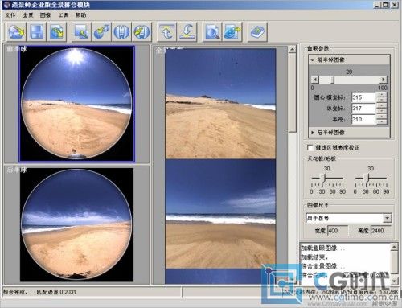Click the hemisphere slider thumb at 20

(332, 80)
